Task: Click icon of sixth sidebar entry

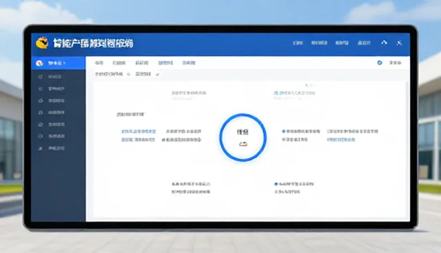Action: (x=41, y=124)
